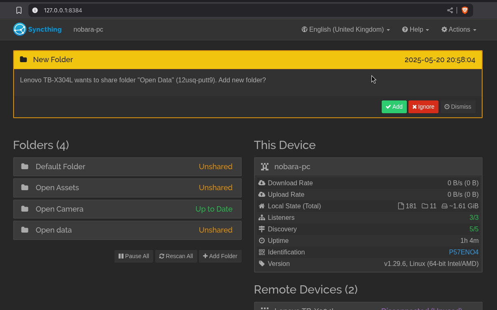This screenshot has width=497, height=310.
Task: Click the Up to Date status of Open Camera
Action: (x=214, y=209)
